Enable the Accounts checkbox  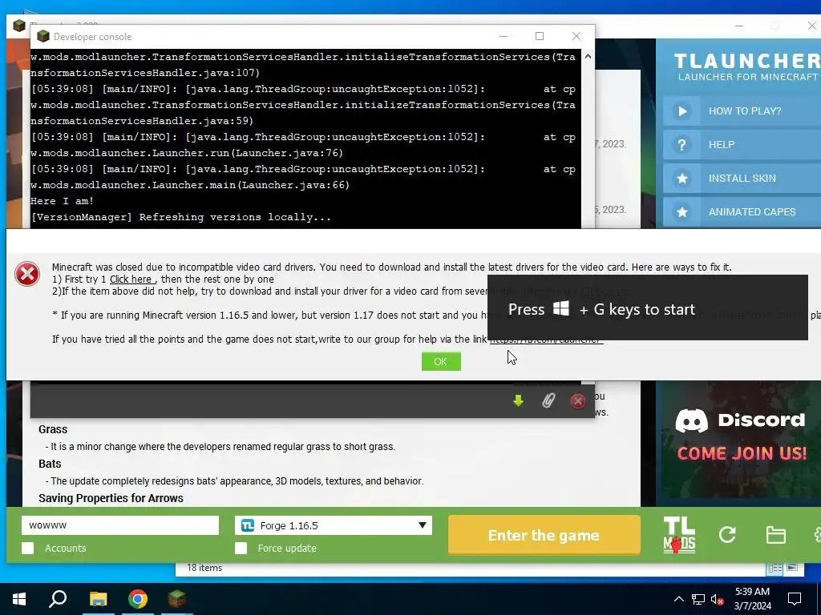pos(28,548)
